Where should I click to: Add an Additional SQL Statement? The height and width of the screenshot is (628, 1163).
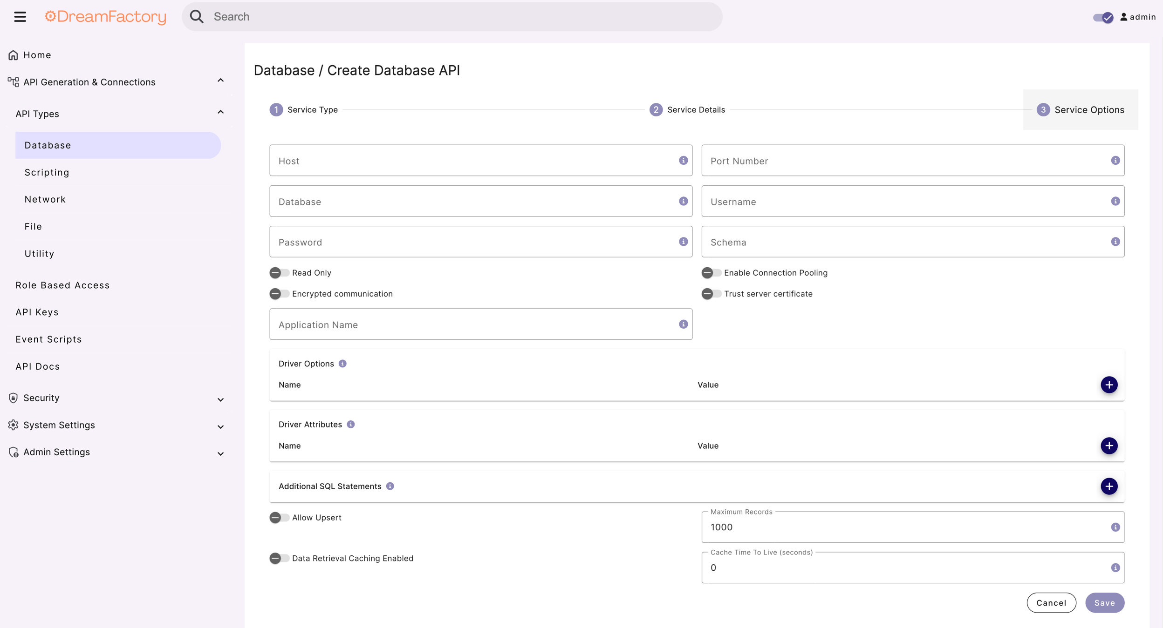coord(1109,486)
